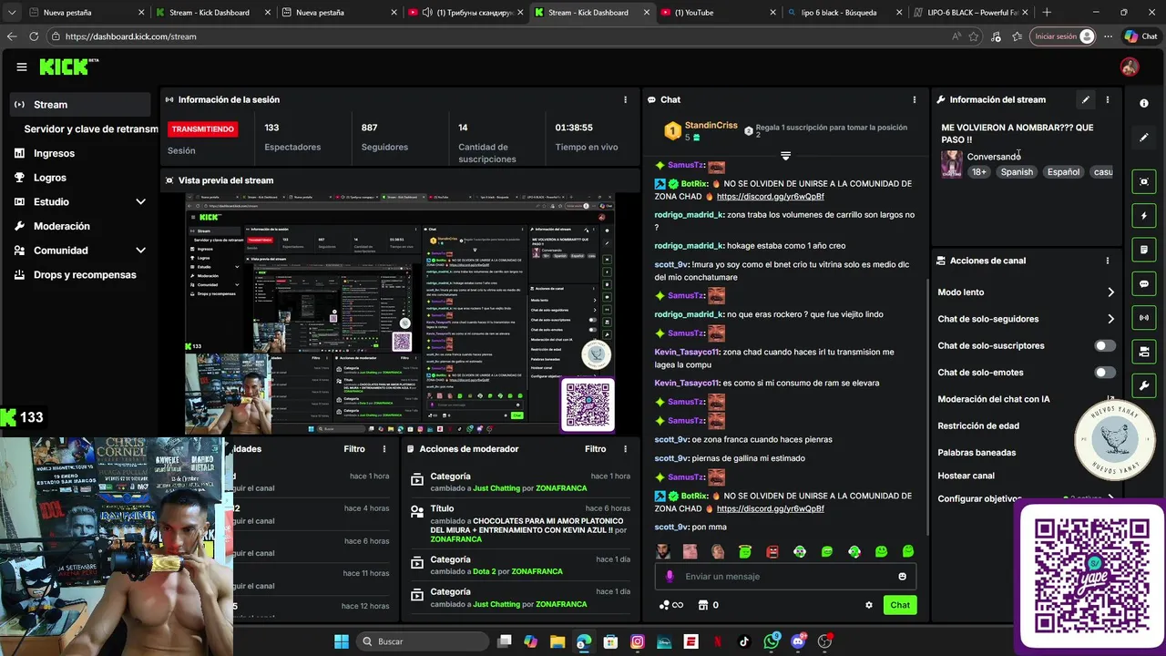Click the stream info circle icon in right rail
1166x656 pixels.
click(1144, 103)
